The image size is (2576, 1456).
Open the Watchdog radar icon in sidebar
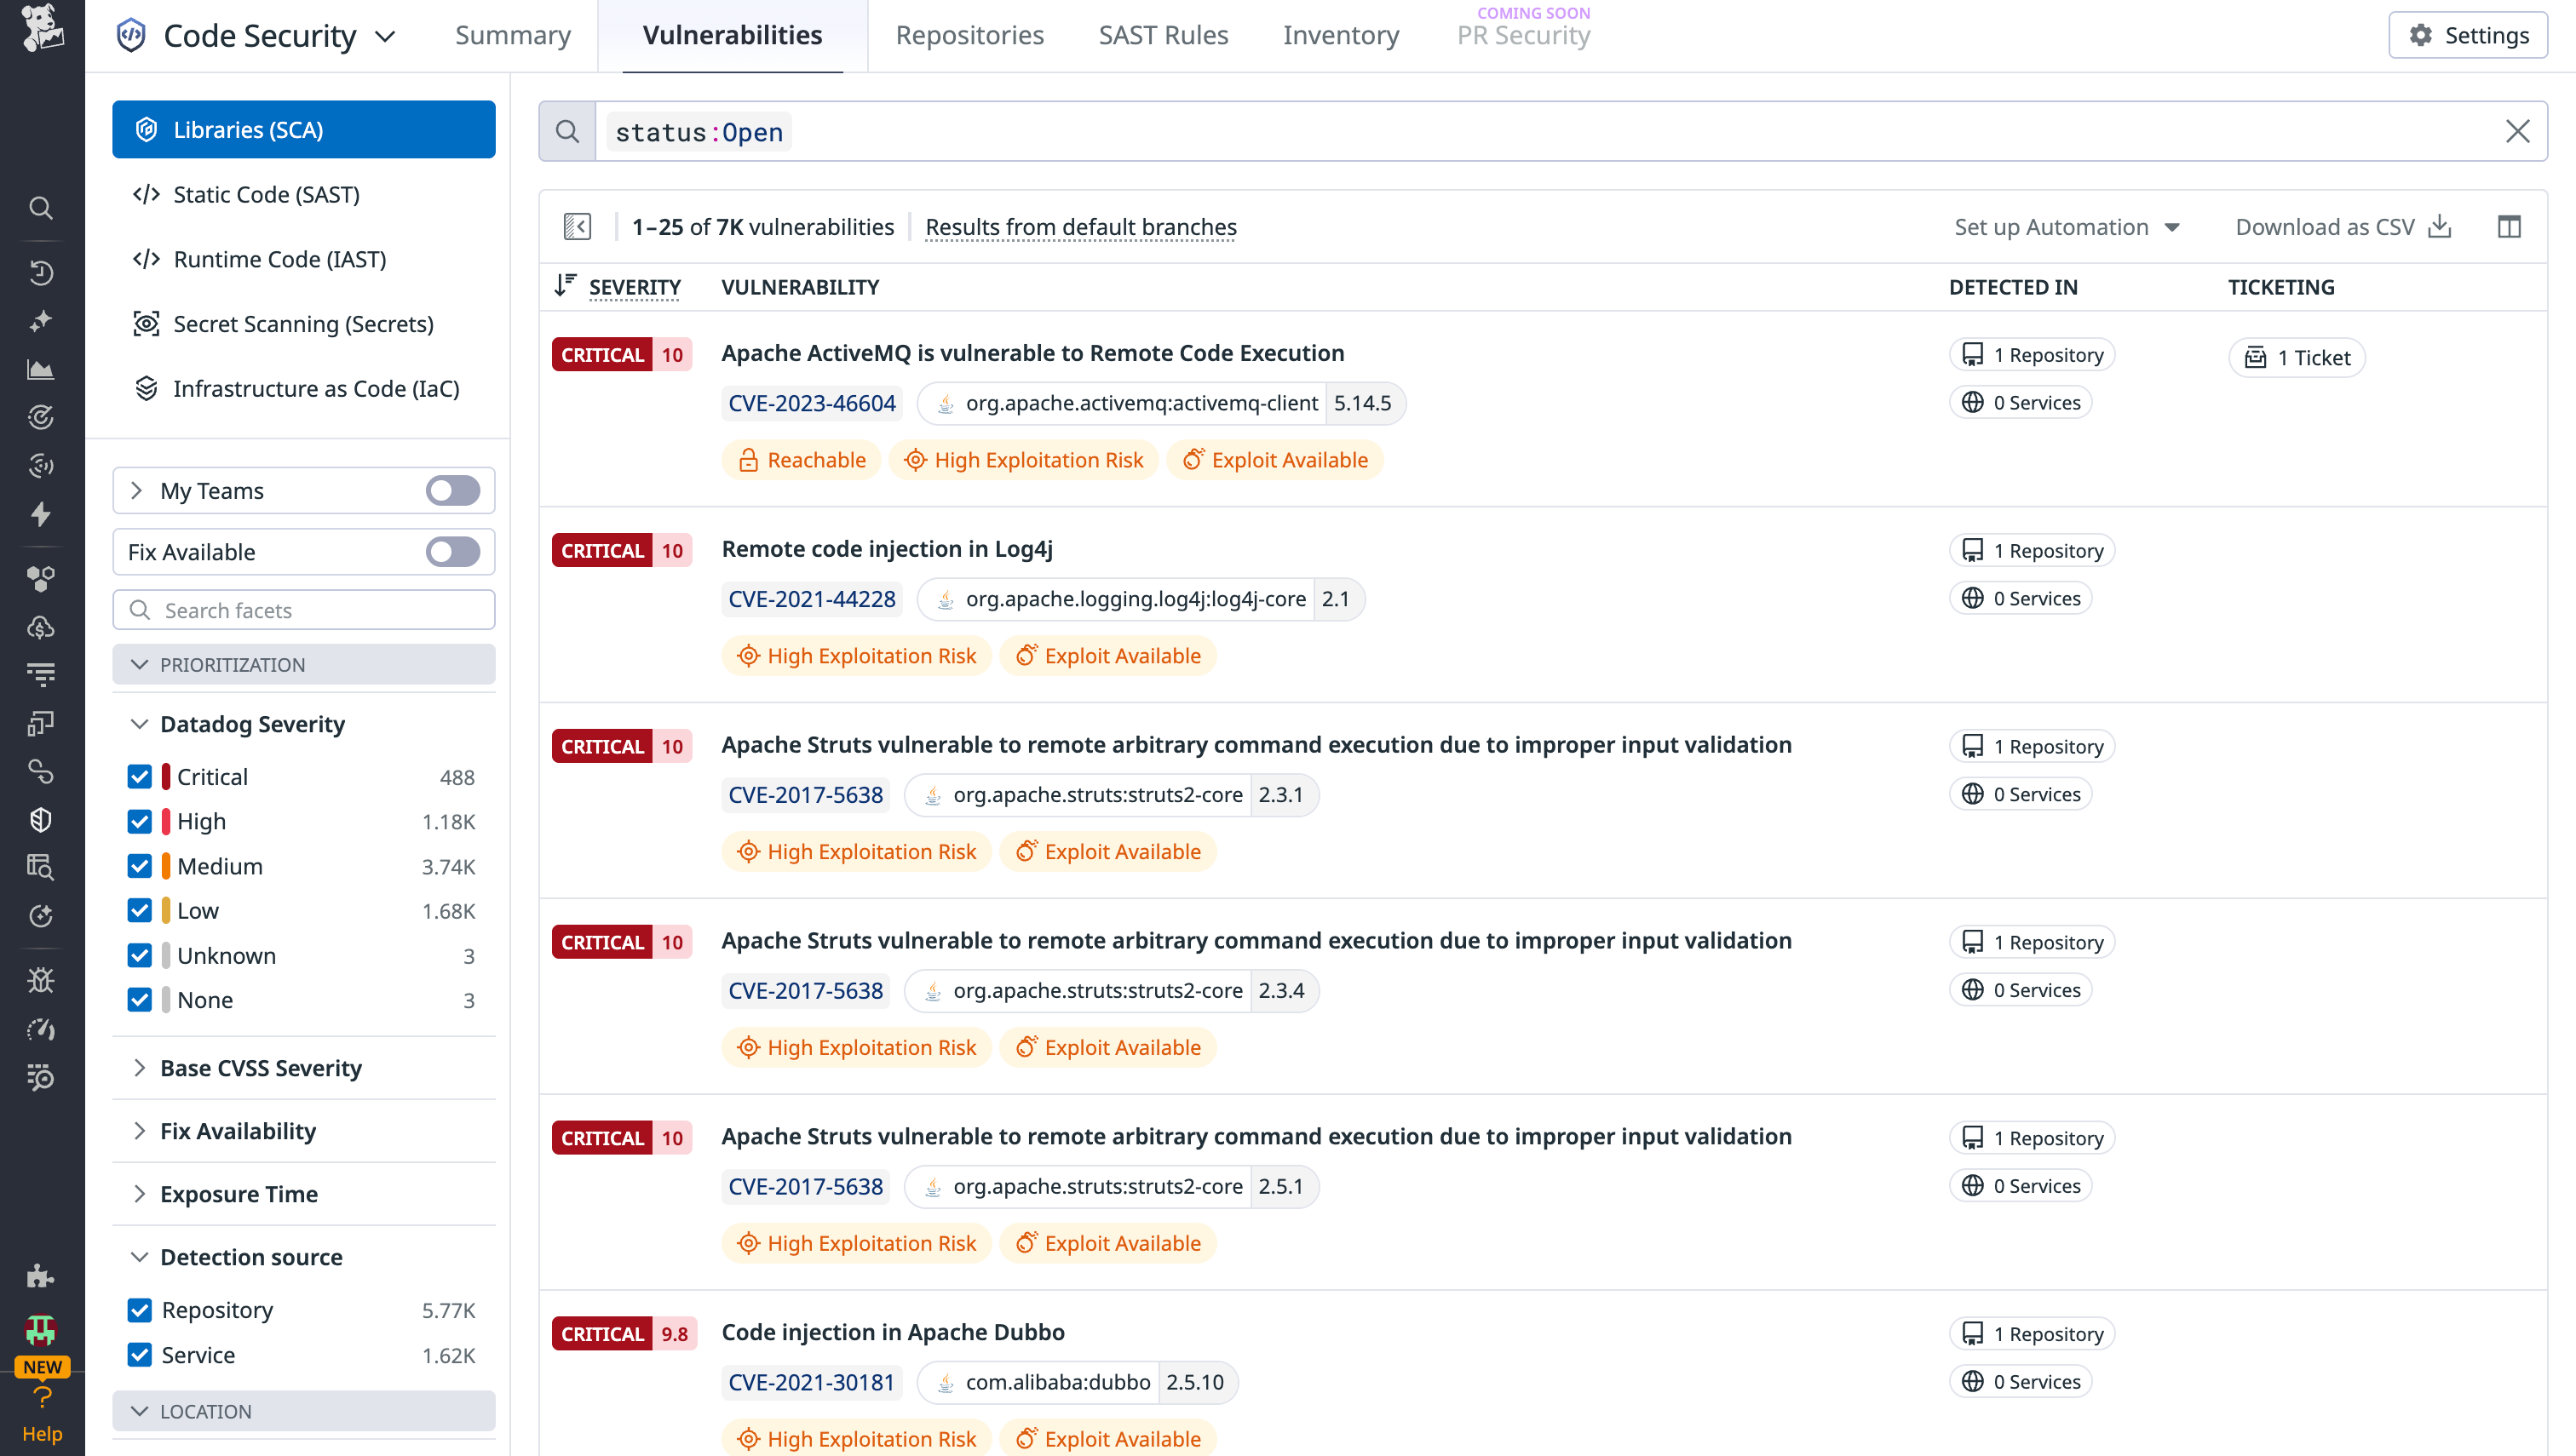pyautogui.click(x=41, y=418)
